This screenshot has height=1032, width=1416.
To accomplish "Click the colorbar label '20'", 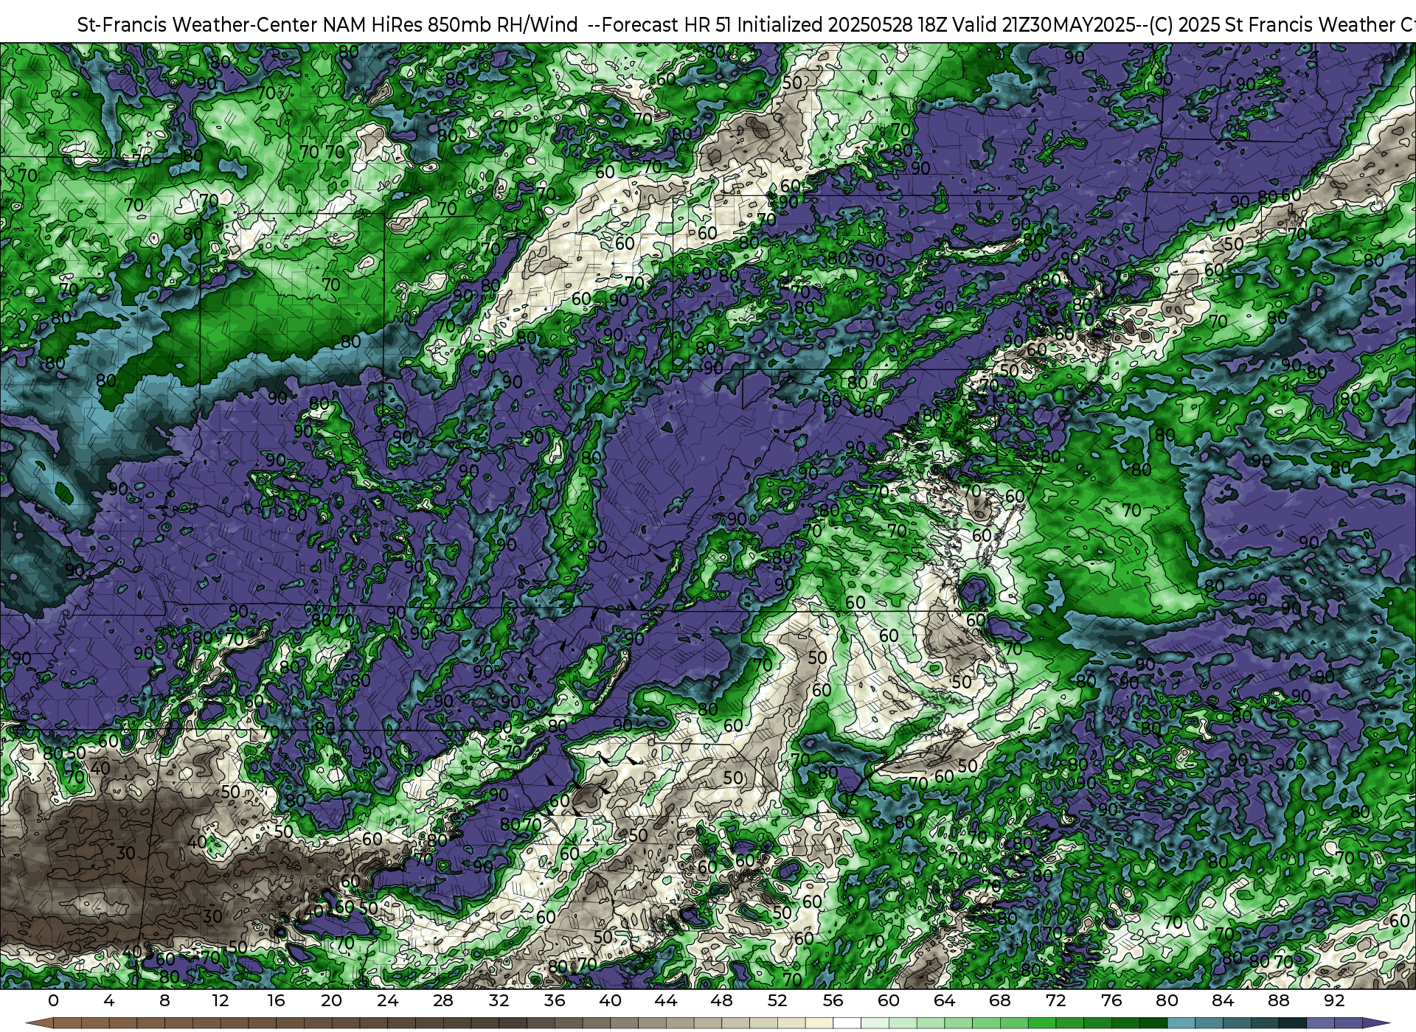I will (x=331, y=1000).
